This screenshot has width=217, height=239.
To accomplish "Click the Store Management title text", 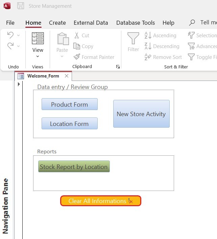I will (50, 6).
